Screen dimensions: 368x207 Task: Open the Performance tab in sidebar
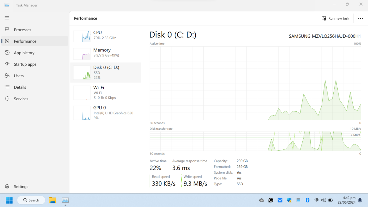tap(25, 41)
